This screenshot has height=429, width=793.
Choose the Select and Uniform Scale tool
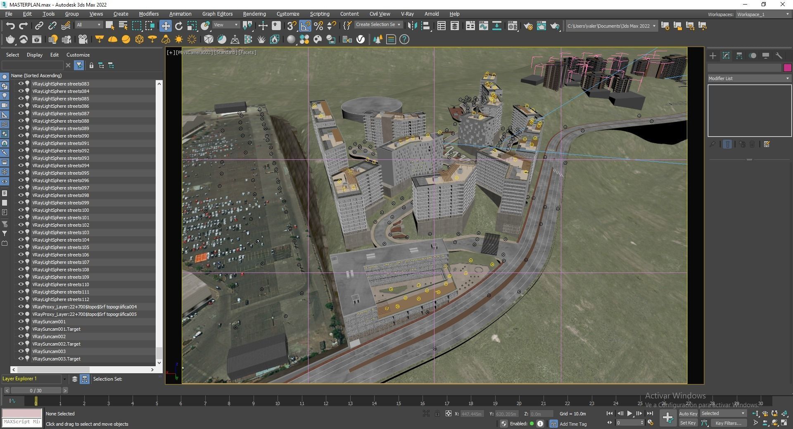(x=192, y=26)
